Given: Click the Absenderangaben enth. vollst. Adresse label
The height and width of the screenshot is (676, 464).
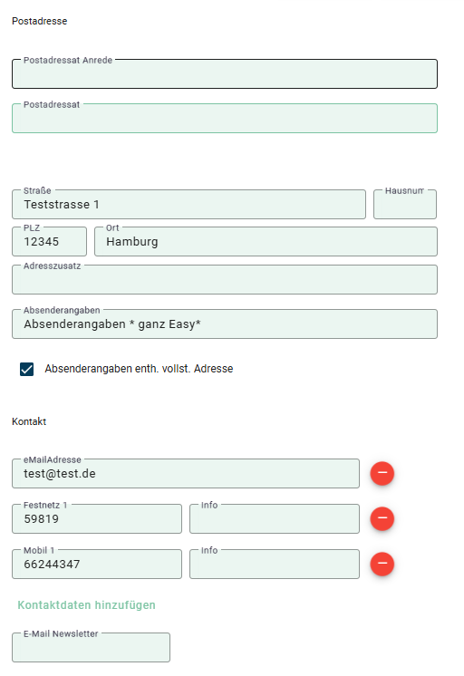Looking at the screenshot, I should [x=139, y=369].
